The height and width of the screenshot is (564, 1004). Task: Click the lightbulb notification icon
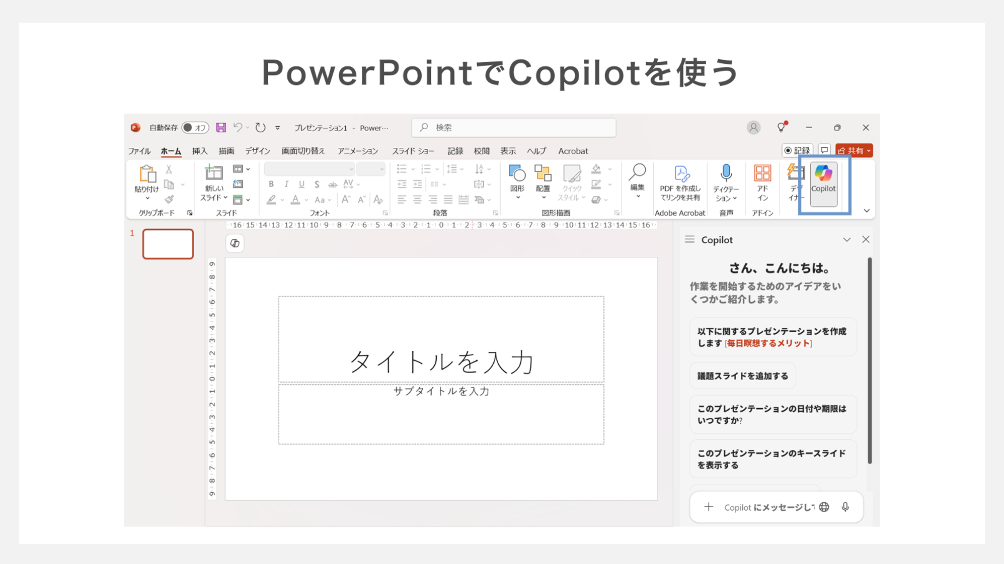(781, 127)
